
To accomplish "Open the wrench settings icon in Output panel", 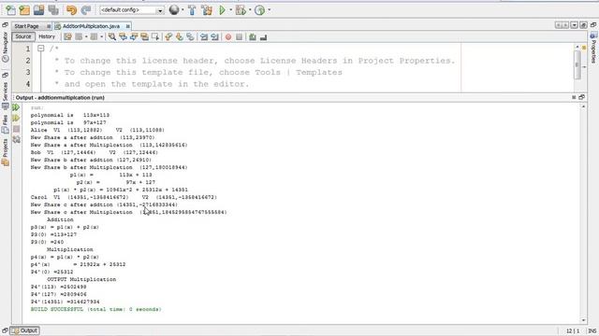I will (x=16, y=140).
